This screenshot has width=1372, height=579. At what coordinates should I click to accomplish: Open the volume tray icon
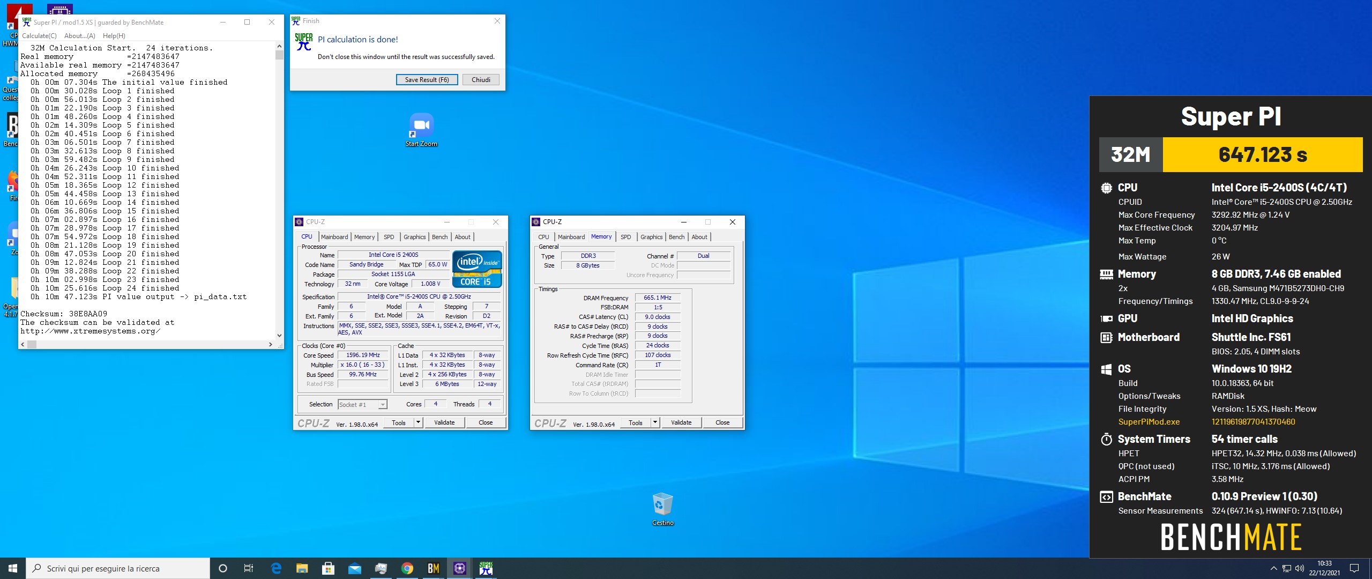click(x=1300, y=568)
